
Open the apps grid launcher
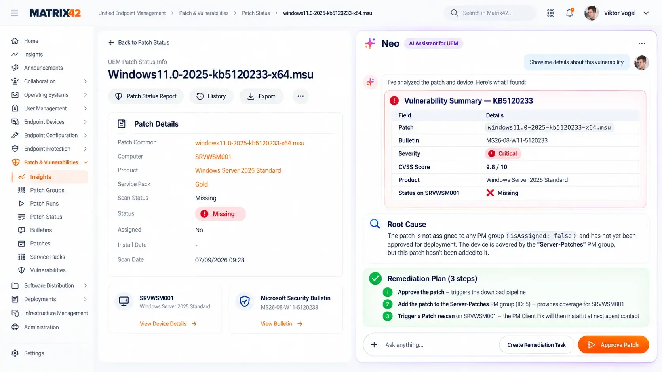click(551, 13)
